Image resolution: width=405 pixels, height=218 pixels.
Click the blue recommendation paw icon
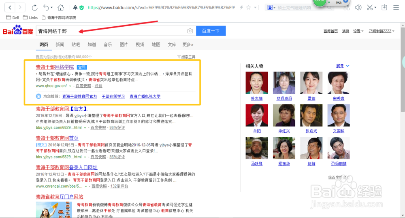click(38, 96)
